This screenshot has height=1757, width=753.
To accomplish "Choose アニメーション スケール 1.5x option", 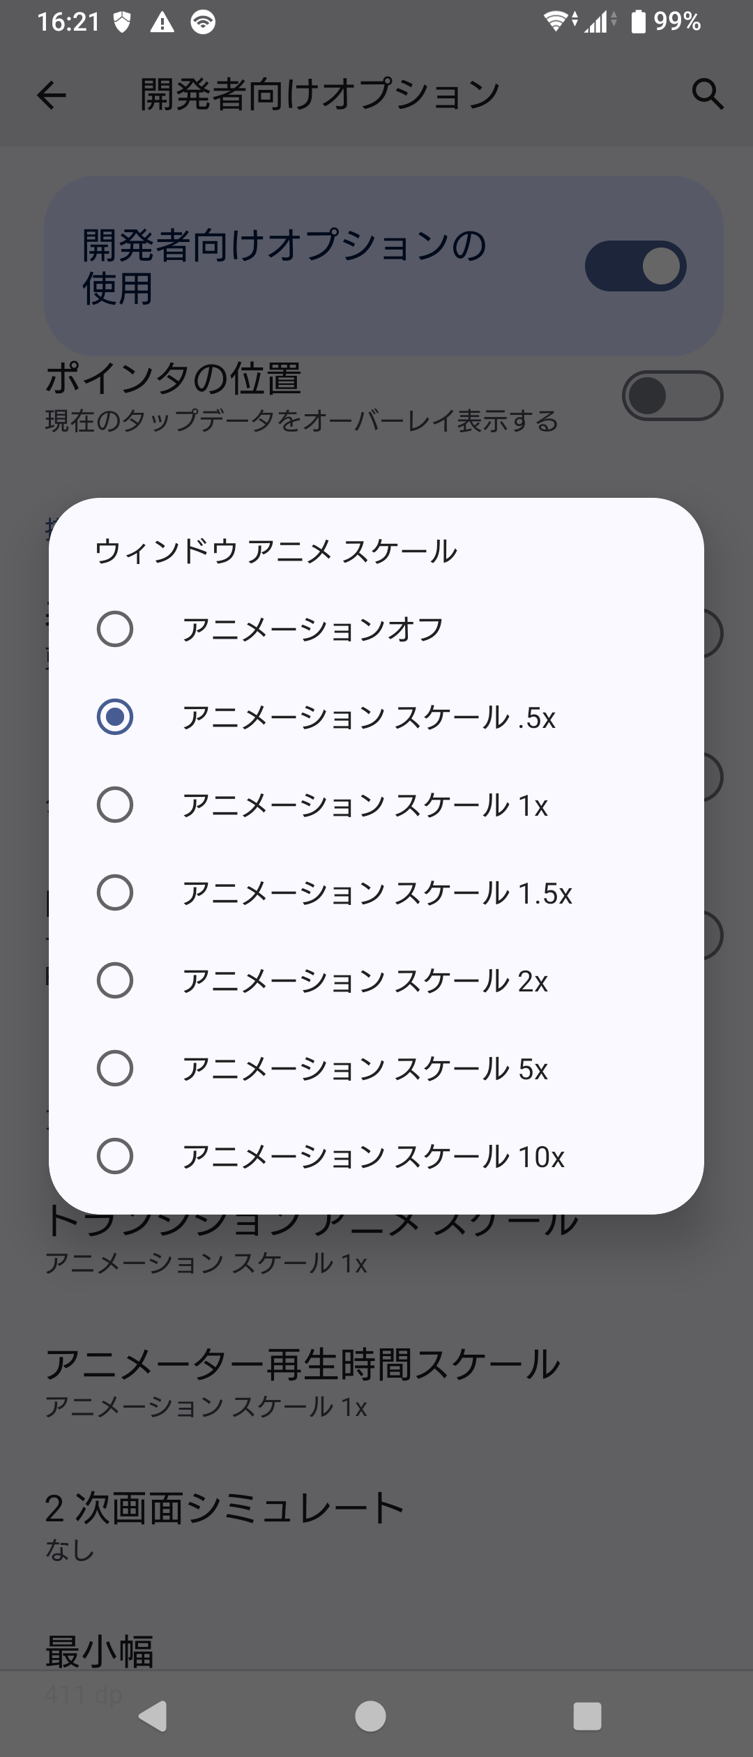I will pyautogui.click(x=115, y=892).
